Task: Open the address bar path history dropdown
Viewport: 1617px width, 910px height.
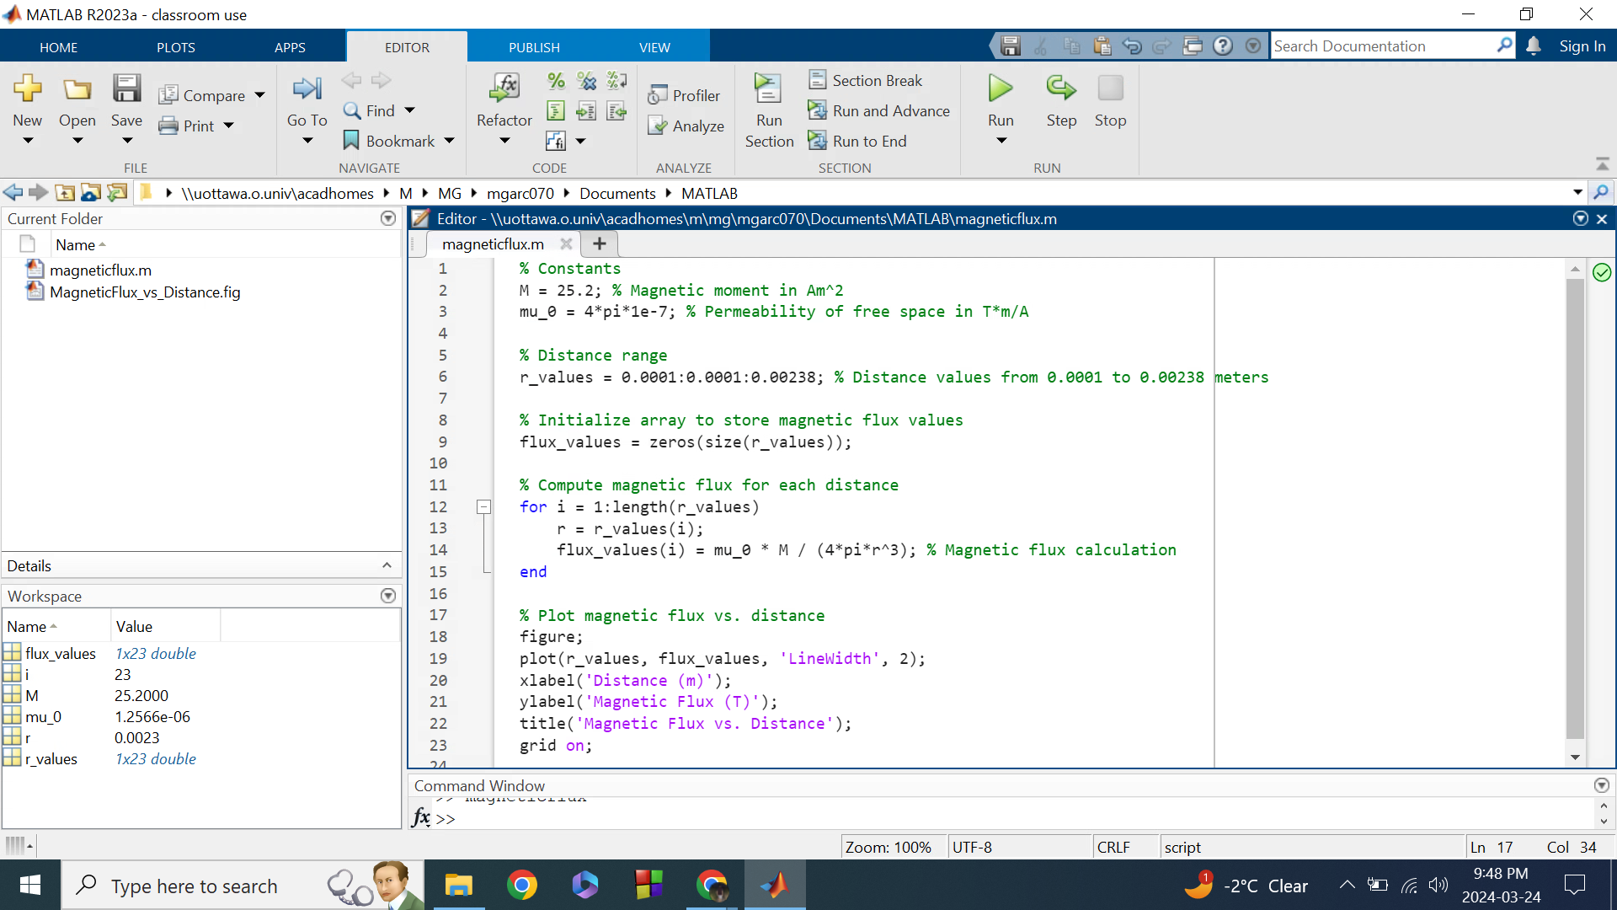Action: (x=1577, y=193)
